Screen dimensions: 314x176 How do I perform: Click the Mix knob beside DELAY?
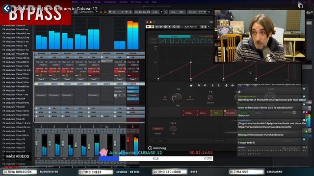[x=173, y=129]
